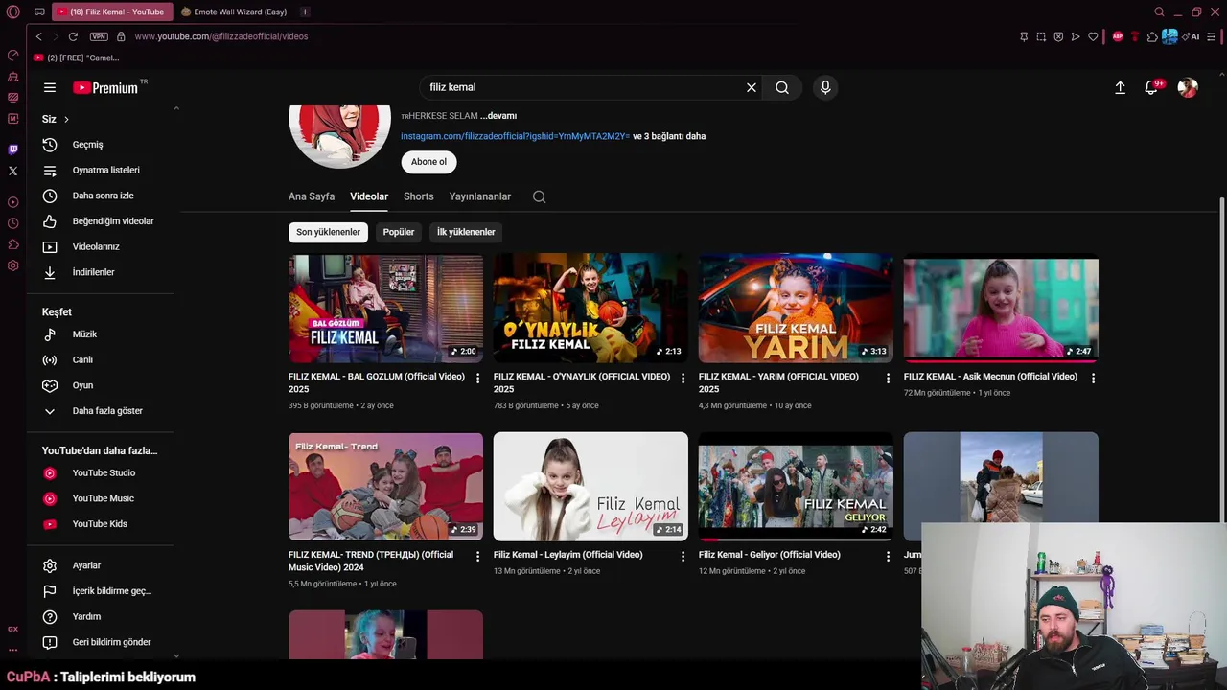
Task: Open the Opera Easy Setup sliders icon
Action: [x=1212, y=36]
